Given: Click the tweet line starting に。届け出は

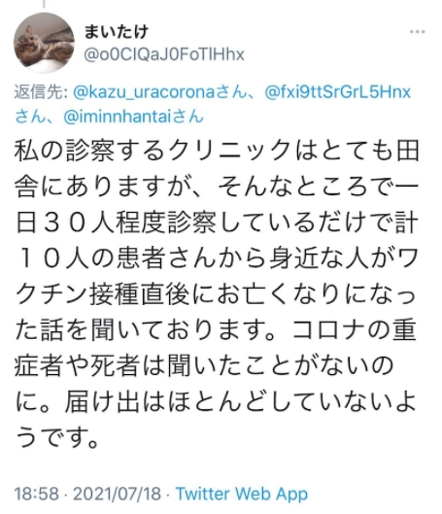Looking at the screenshot, I should pos(217,401).
